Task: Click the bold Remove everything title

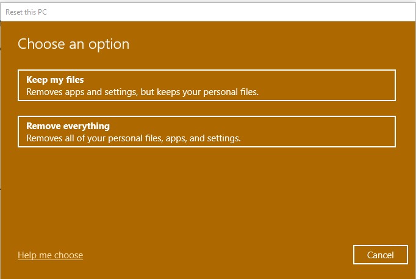Action: pyautogui.click(x=68, y=126)
